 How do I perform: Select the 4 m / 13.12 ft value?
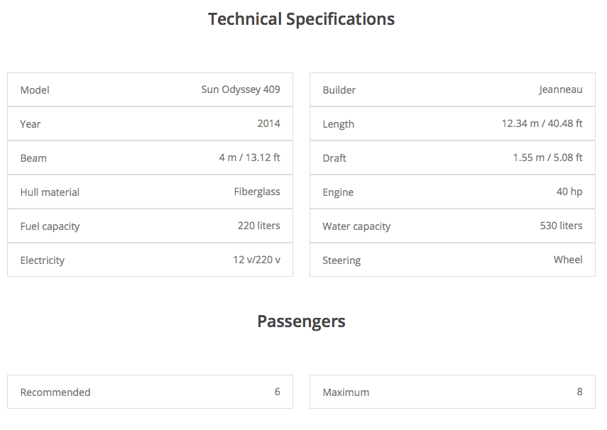click(x=249, y=158)
